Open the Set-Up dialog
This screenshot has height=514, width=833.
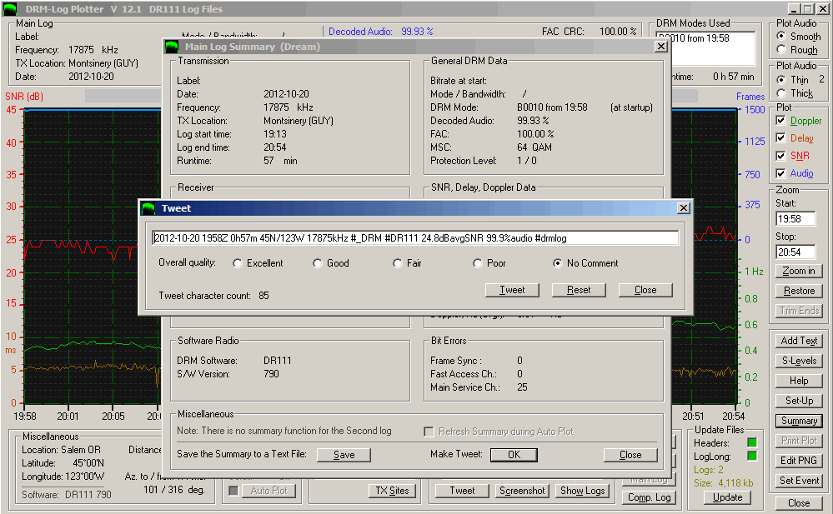[x=799, y=401]
